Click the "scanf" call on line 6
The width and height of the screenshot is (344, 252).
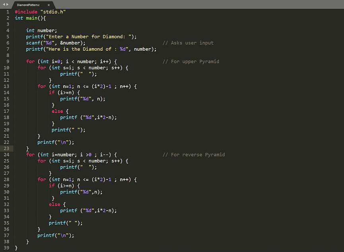coord(33,43)
